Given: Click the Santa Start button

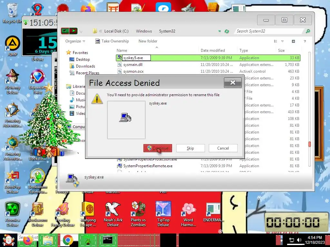Looking at the screenshot, I should 8,240.
